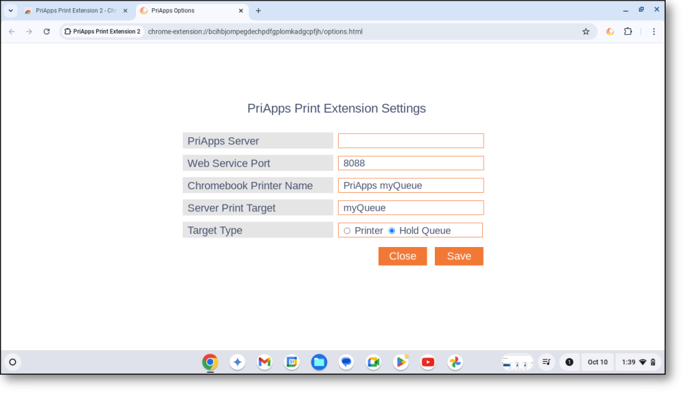Screen dimensions: 687x396
Task: Open the holding space tray preview
Action: [x=517, y=362]
